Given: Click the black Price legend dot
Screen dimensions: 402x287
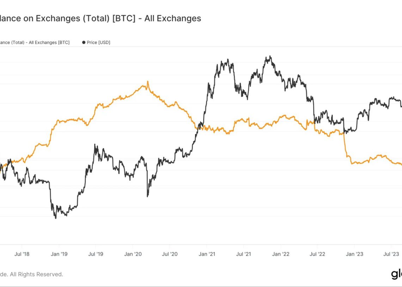Looking at the screenshot, I should coord(84,43).
